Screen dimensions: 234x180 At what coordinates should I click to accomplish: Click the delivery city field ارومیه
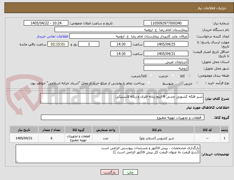click(x=166, y=68)
